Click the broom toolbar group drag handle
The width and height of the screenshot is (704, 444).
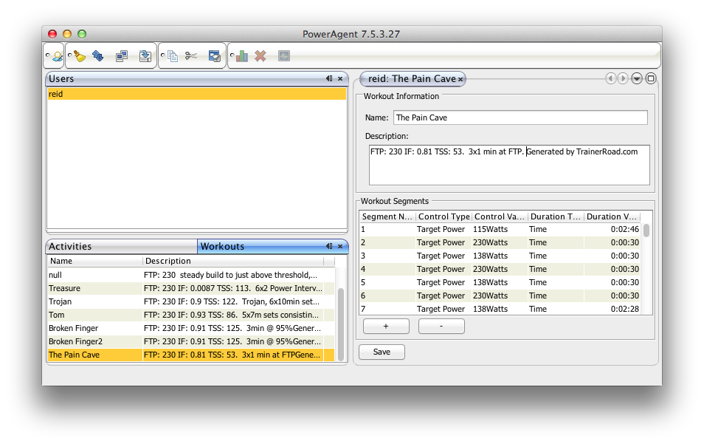coord(69,55)
